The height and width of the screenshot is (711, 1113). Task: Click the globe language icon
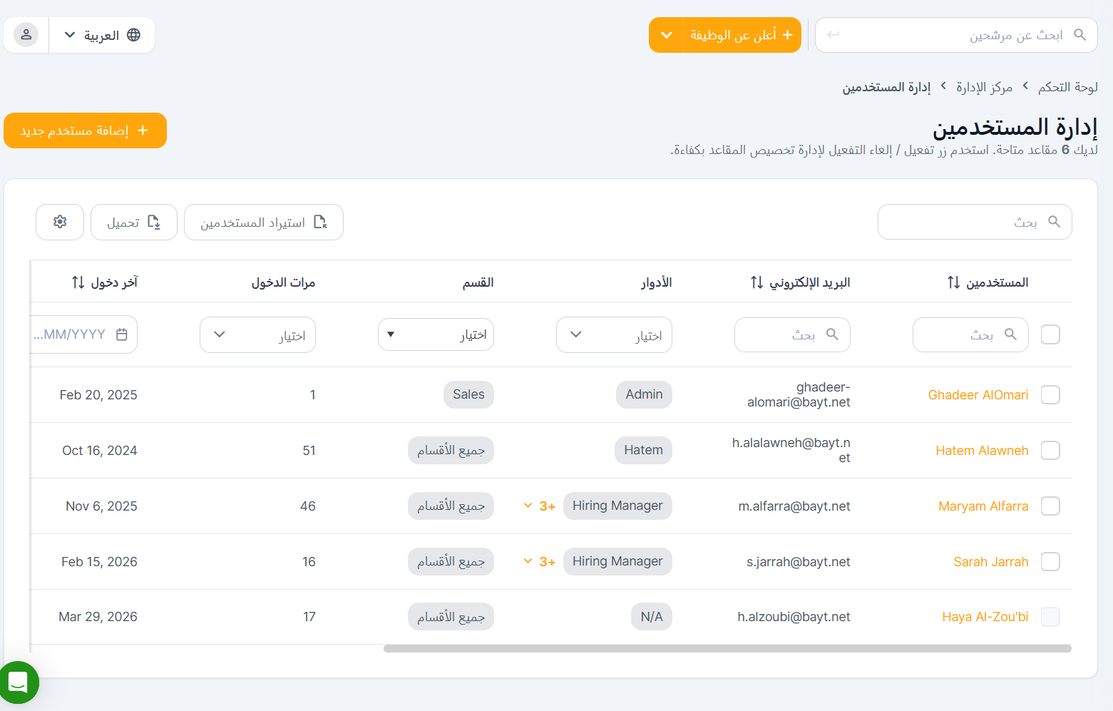tap(133, 35)
